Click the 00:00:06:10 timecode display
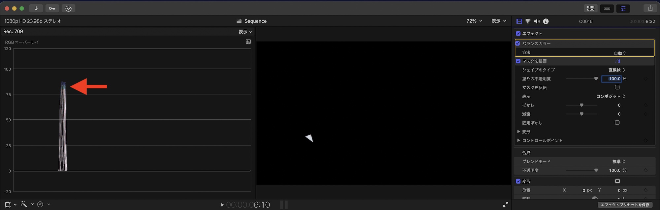 [x=248, y=205]
